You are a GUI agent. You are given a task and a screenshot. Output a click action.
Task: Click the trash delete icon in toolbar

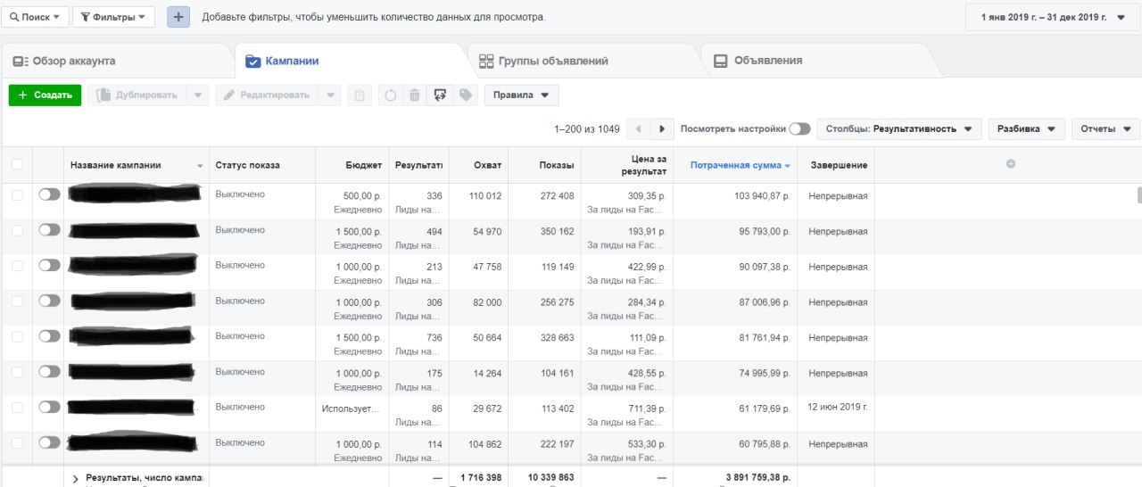pos(414,95)
